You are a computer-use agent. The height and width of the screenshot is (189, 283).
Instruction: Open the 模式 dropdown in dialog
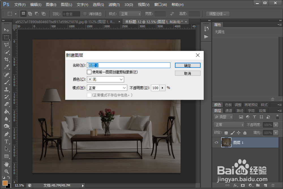coord(107,88)
